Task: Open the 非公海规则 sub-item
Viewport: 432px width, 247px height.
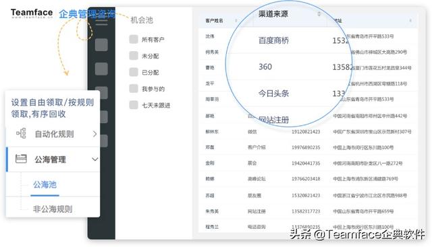Action: click(53, 209)
